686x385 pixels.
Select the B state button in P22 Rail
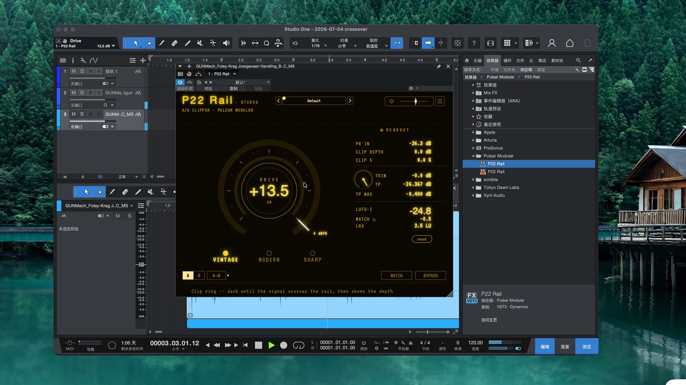coord(199,276)
